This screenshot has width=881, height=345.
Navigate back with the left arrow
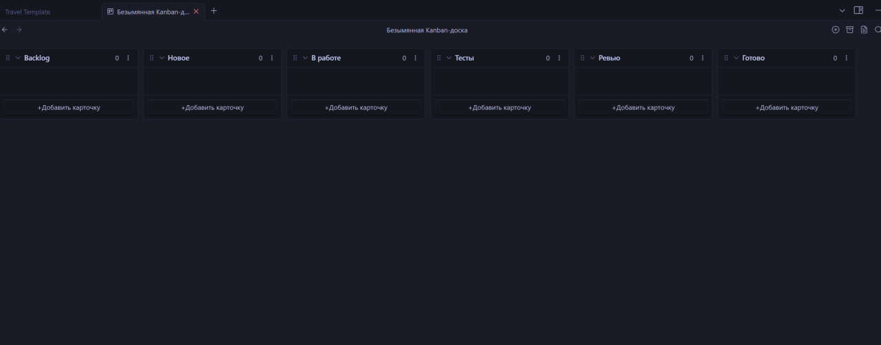point(5,30)
